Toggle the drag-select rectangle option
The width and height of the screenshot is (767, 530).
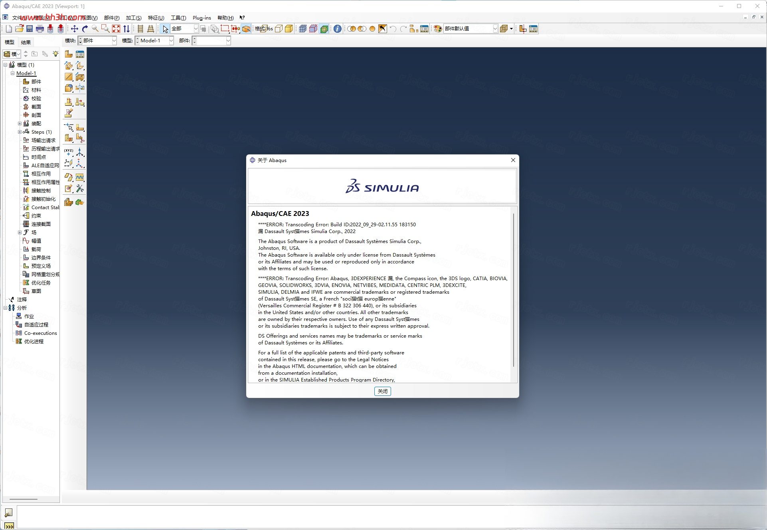[x=225, y=29]
